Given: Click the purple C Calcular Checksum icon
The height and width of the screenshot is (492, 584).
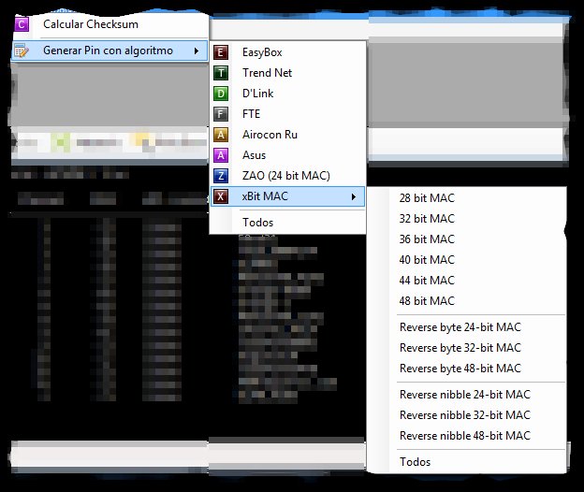Looking at the screenshot, I should (x=22, y=24).
